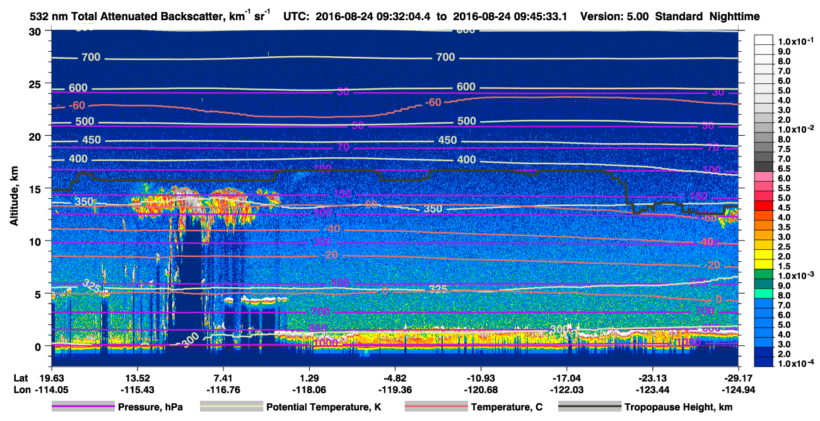Click the 'Potential Temperature, K' legend label
Screen dimensions: 820x421
(324, 407)
